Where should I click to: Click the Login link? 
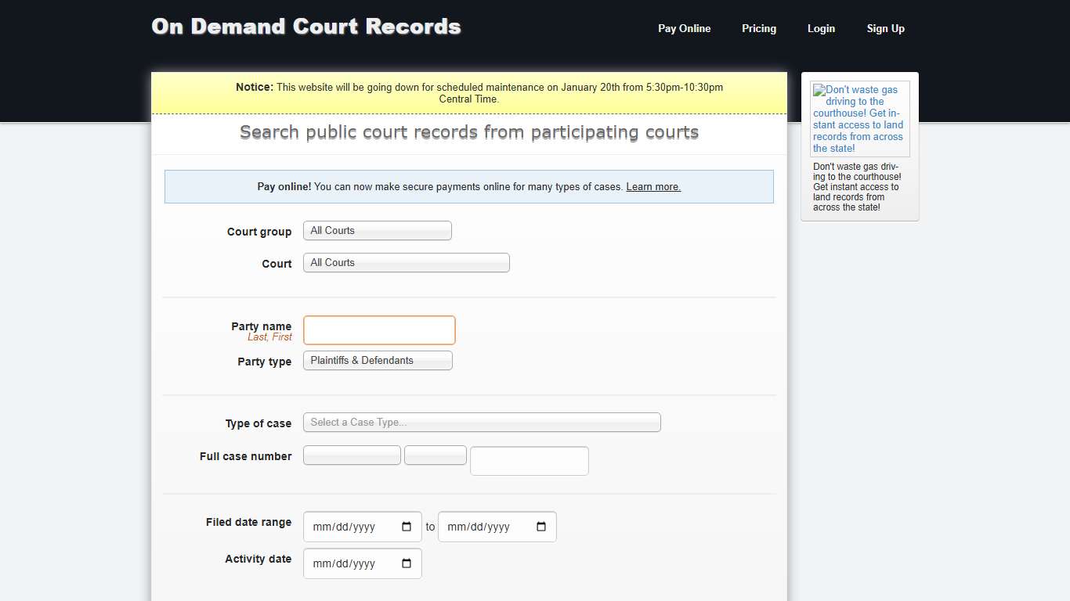pos(821,28)
